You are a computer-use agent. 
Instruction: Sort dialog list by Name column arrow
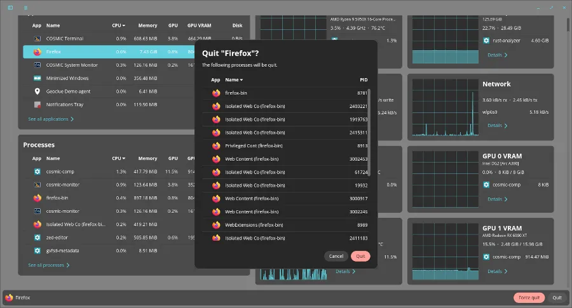[242, 80]
